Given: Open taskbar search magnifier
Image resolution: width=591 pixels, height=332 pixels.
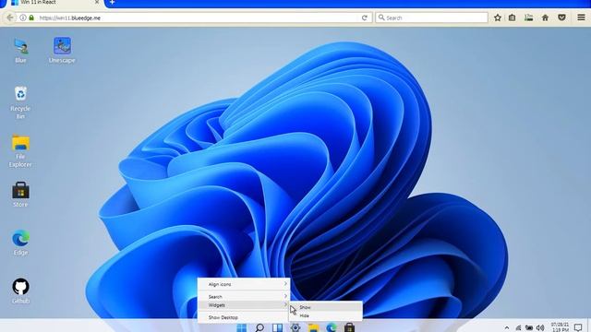Looking at the screenshot, I should [x=259, y=327].
